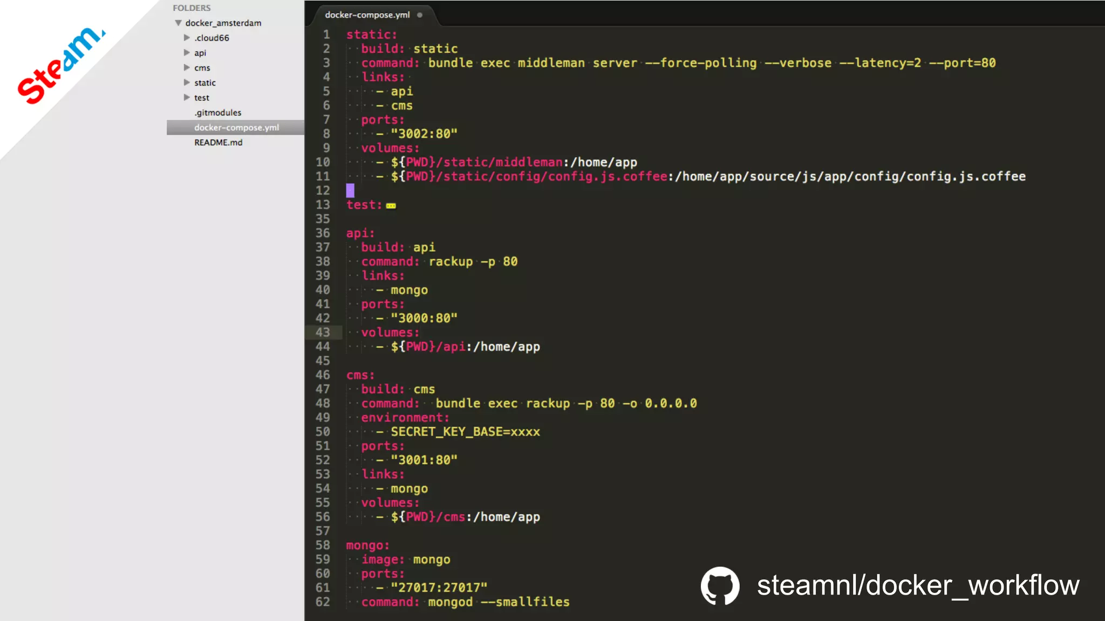This screenshot has width=1105, height=621.
Task: Click the FOLDERS sidebar heading
Action: point(192,8)
